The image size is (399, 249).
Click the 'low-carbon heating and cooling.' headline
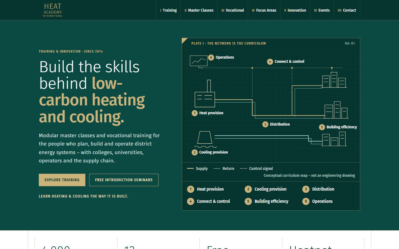[x=92, y=100]
